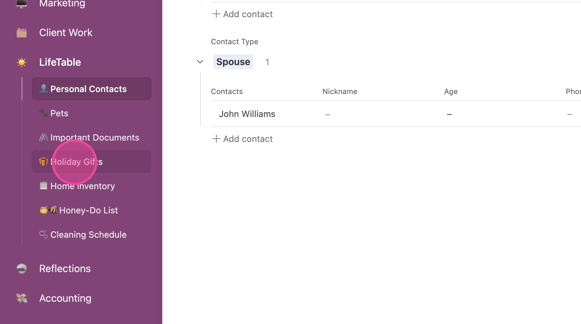Click the top Add contact button
The height and width of the screenshot is (324, 581).
point(242,14)
